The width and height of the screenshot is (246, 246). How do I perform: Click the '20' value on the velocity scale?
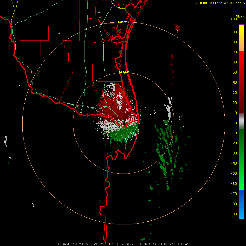pos(235,102)
